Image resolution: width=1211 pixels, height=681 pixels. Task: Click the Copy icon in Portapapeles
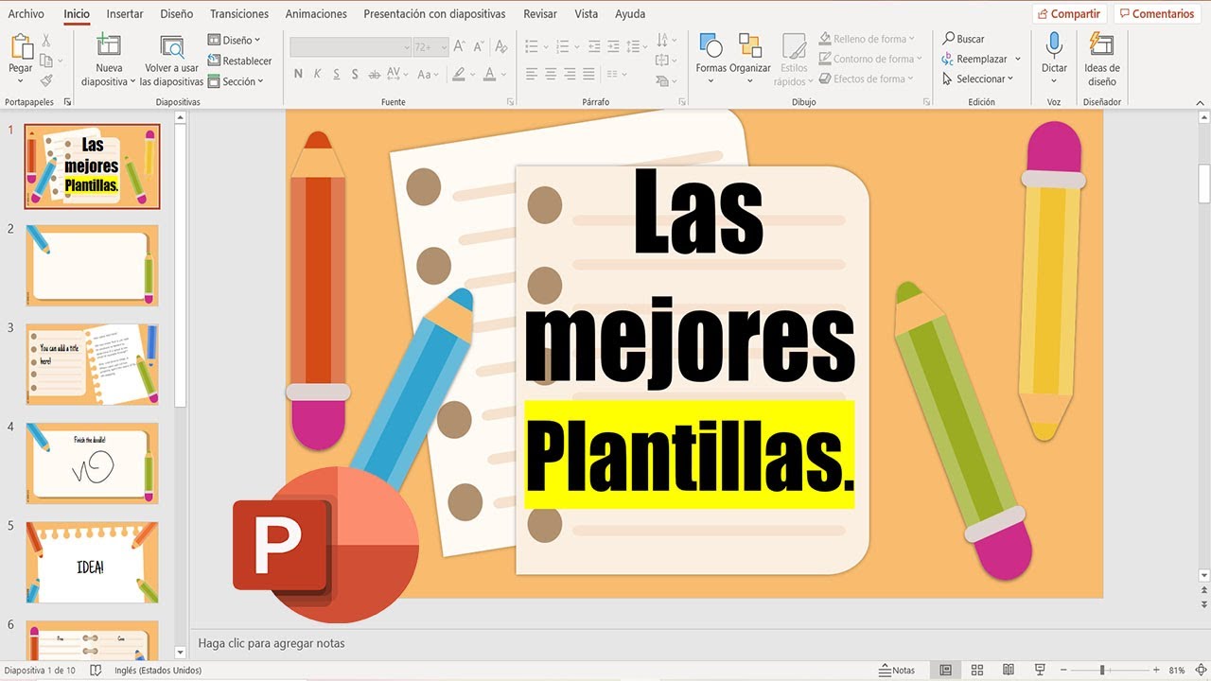(45, 61)
